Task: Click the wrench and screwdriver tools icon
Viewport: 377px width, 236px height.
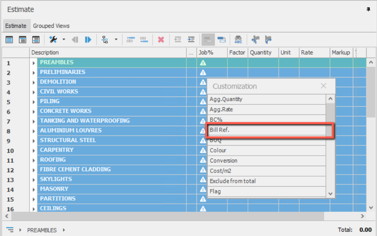Action: pyautogui.click(x=53, y=40)
